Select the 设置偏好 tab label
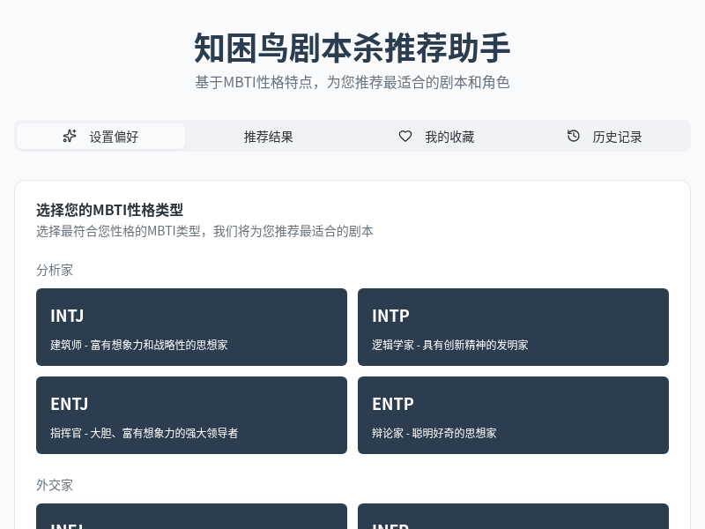 [114, 137]
